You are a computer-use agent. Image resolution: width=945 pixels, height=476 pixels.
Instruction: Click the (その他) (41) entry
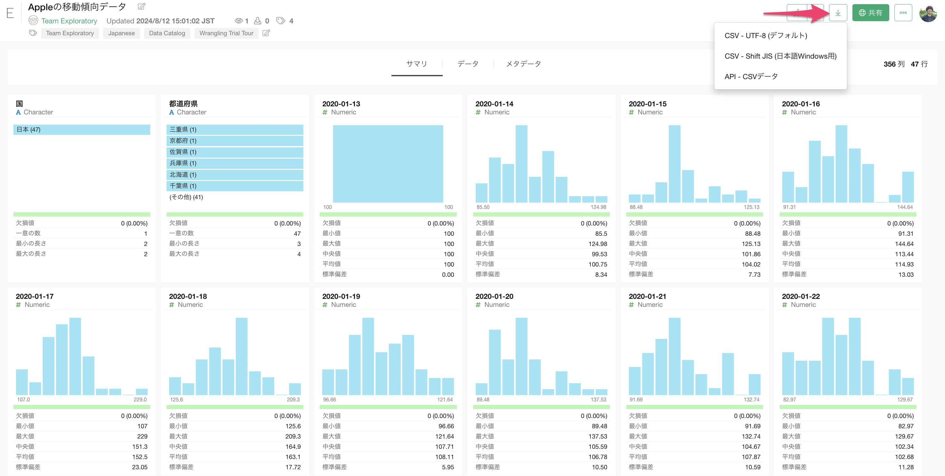pyautogui.click(x=186, y=197)
